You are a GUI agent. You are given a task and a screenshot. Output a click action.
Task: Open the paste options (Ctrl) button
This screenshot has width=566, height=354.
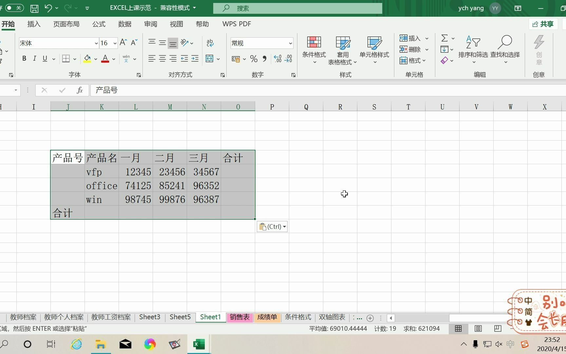pyautogui.click(x=272, y=226)
